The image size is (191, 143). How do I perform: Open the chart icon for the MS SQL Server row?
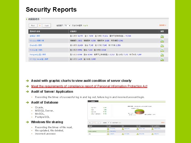click(x=162, y=59)
